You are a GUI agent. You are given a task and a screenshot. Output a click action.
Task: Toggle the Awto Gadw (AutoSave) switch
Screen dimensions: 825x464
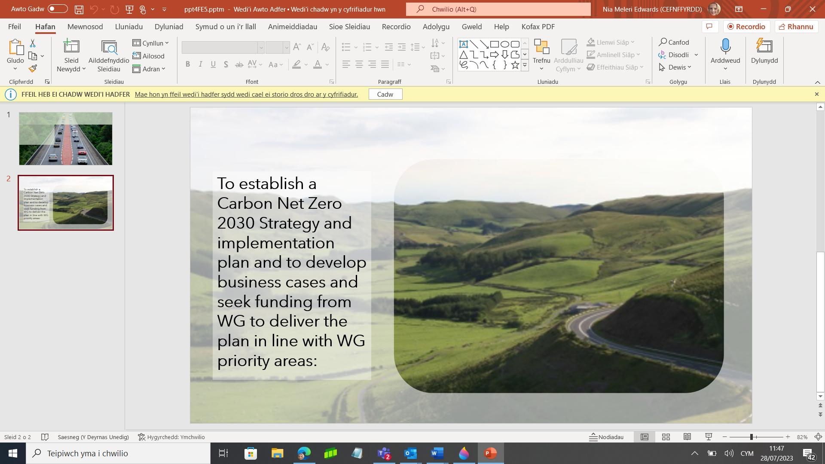58,9
